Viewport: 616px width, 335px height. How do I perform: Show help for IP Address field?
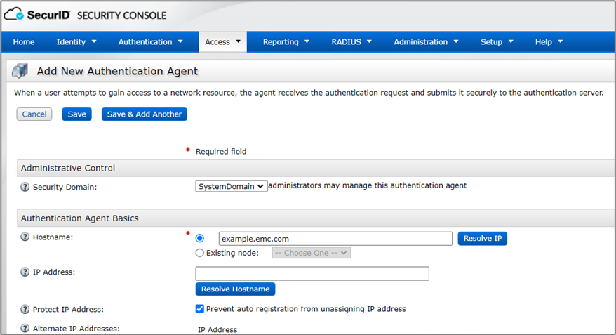(x=25, y=272)
